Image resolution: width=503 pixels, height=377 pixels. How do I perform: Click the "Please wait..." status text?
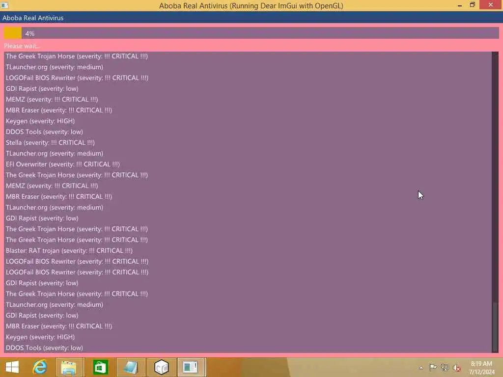tap(22, 46)
